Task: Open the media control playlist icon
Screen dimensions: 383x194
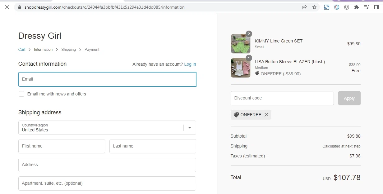Action: pos(367,7)
